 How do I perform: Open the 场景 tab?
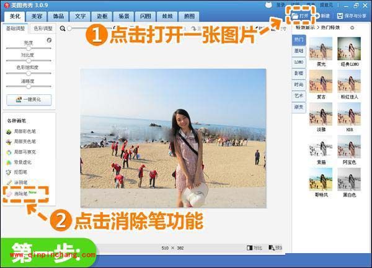[124, 16]
